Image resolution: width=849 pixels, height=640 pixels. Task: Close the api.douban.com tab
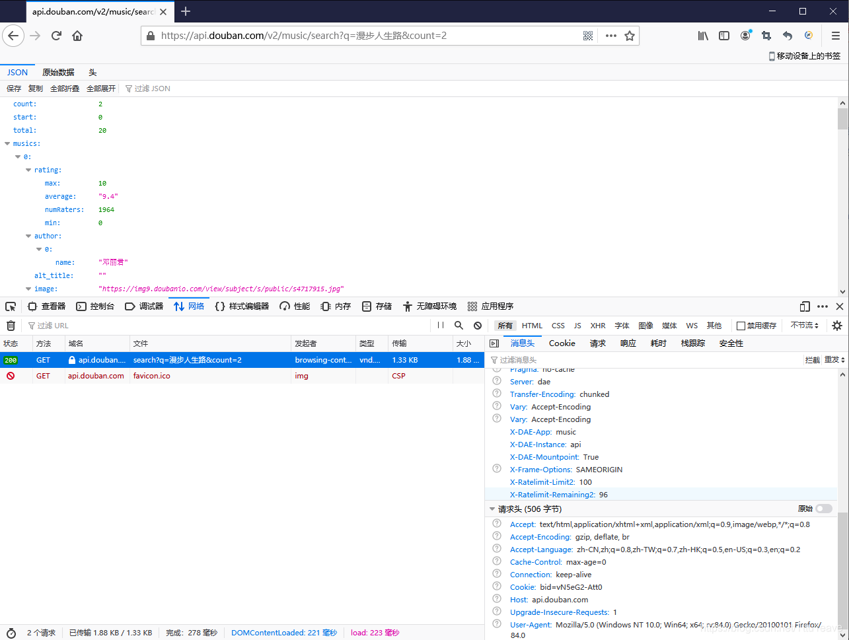(163, 12)
